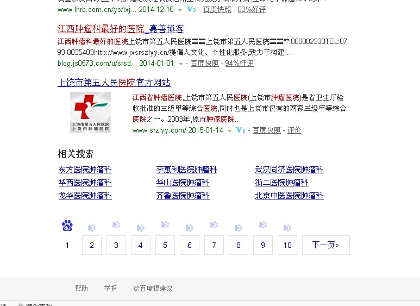Open result 上饶市第五人民医院官方网站
420x306 pixels.
pyautogui.click(x=114, y=83)
